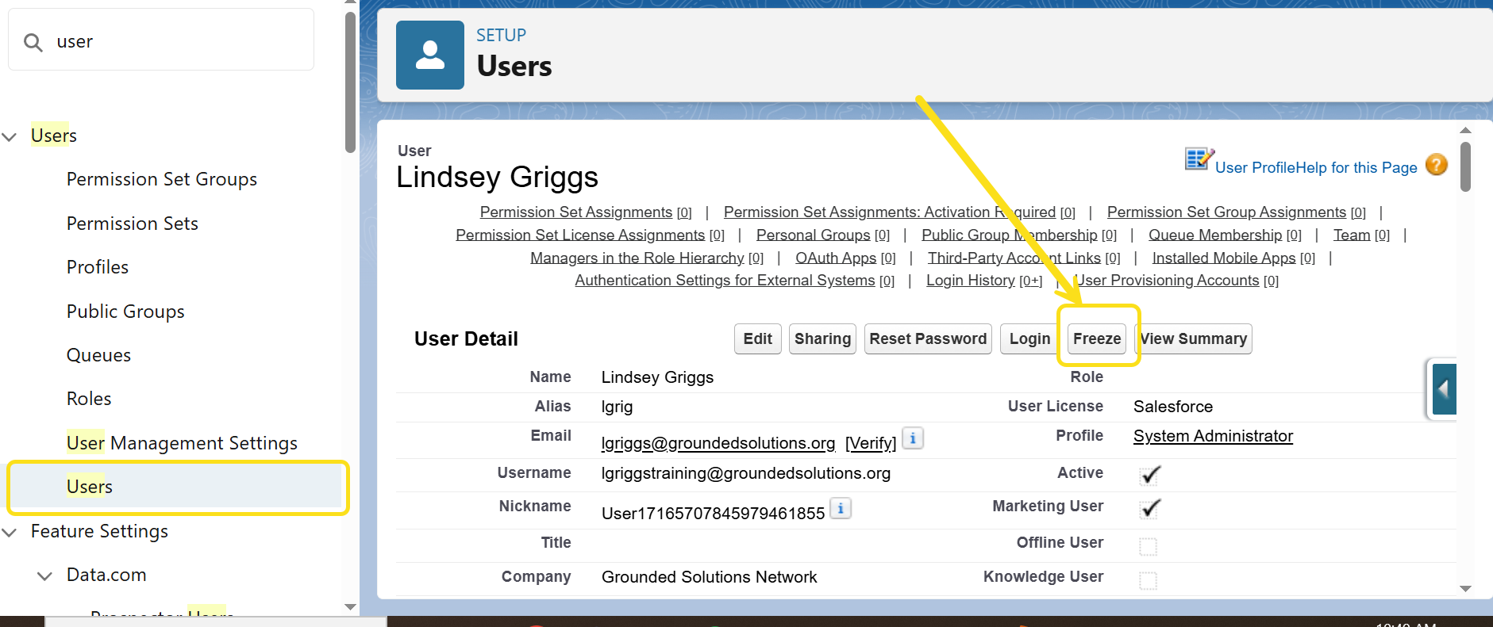Viewport: 1493px width, 627px height.
Task: Click the Users setup person icon
Action: tap(429, 55)
